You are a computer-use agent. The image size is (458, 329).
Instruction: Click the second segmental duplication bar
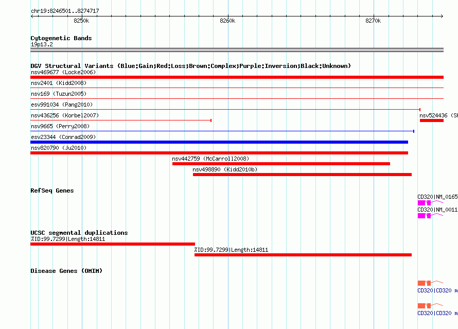303,255
